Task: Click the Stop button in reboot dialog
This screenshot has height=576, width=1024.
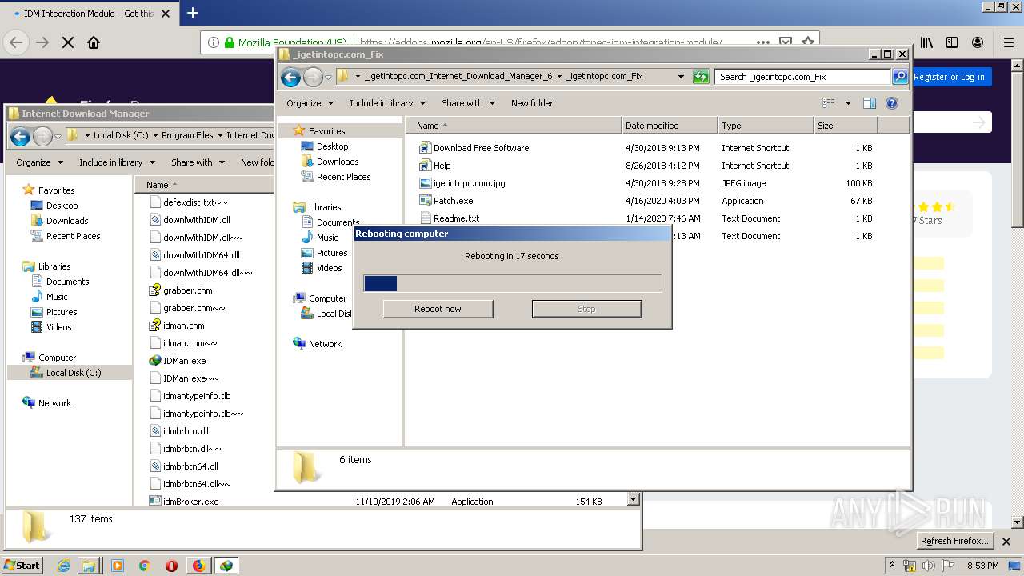Action: click(x=586, y=309)
